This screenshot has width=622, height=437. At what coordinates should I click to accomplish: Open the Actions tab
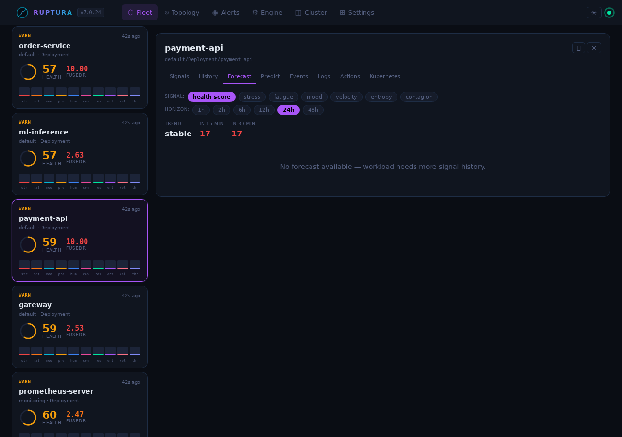(350, 77)
